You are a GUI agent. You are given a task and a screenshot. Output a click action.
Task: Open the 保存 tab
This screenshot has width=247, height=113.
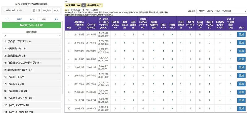coord(56,19)
